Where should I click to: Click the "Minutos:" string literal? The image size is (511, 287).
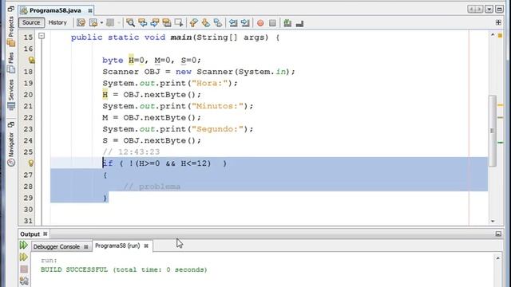click(218, 106)
